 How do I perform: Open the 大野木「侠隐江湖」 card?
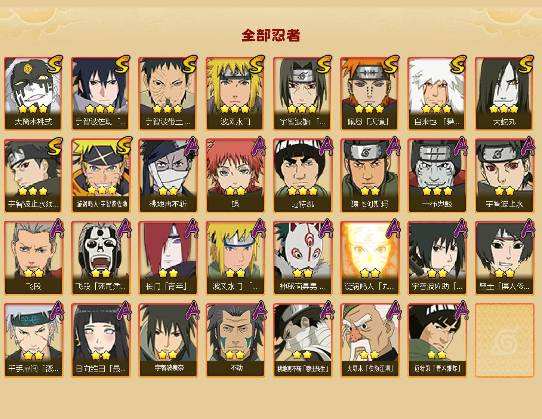click(370, 340)
